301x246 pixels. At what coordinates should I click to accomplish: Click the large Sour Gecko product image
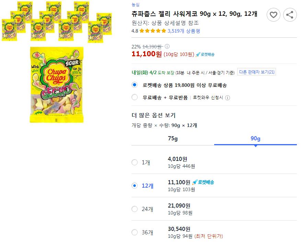point(56,85)
